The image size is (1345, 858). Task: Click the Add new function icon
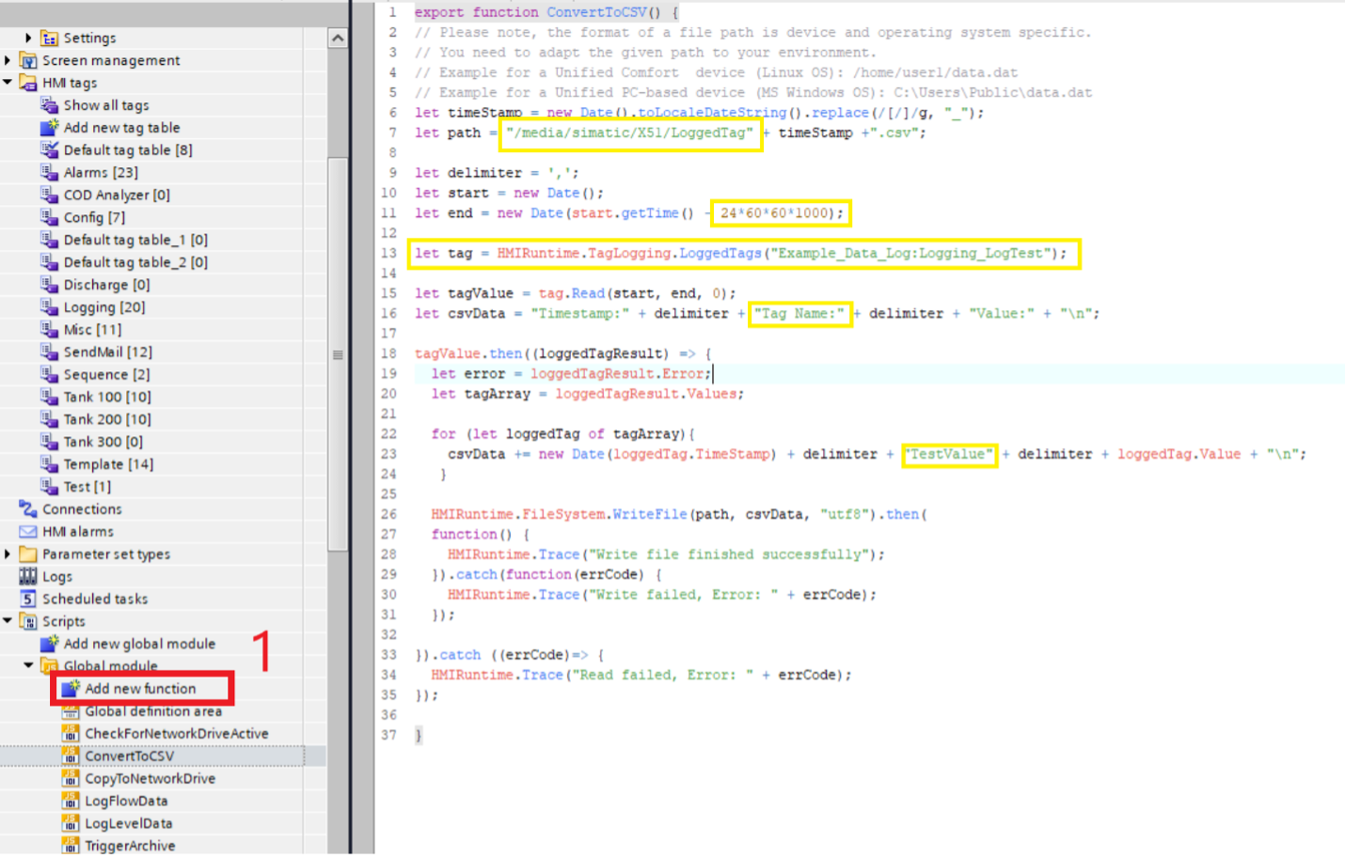point(71,689)
